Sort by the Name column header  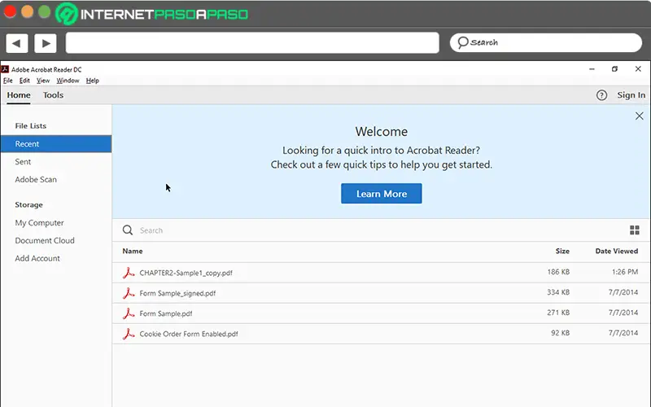point(133,251)
